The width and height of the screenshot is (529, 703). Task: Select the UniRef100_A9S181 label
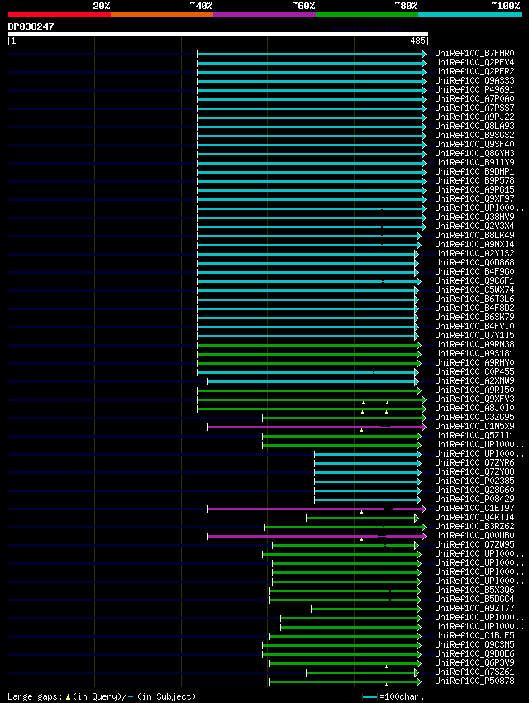pos(474,353)
